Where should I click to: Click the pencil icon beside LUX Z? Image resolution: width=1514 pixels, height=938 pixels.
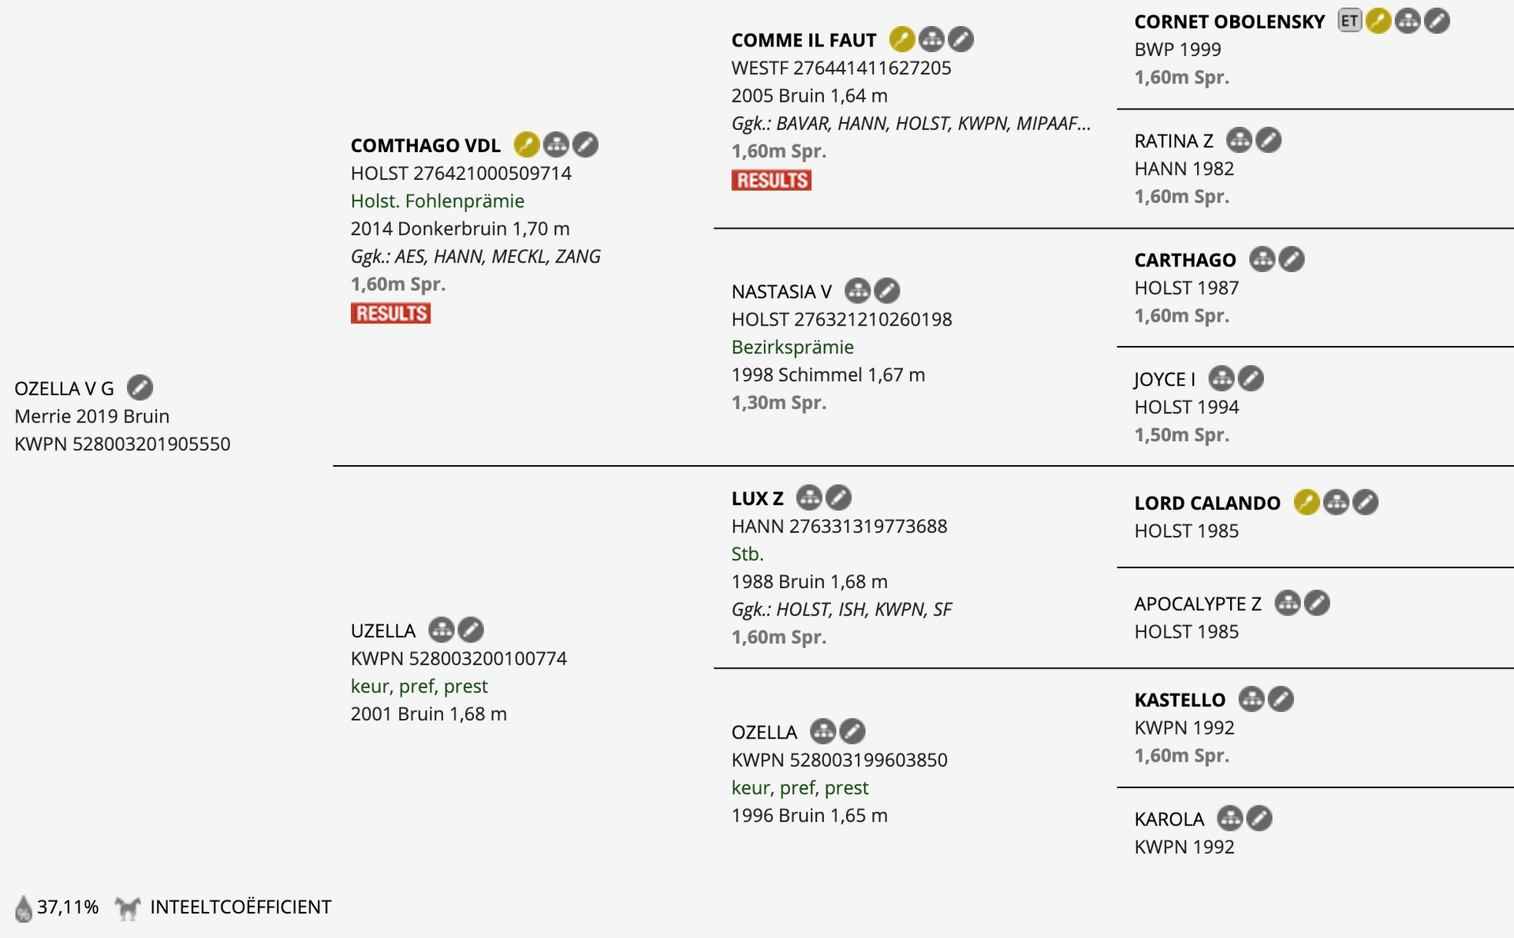click(838, 497)
